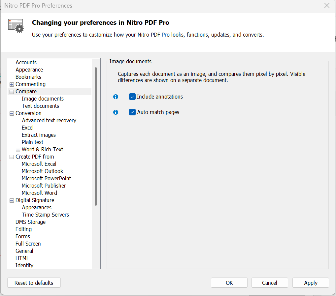Select Word & Rich Text item
This screenshot has width=336, height=296.
tap(43, 149)
